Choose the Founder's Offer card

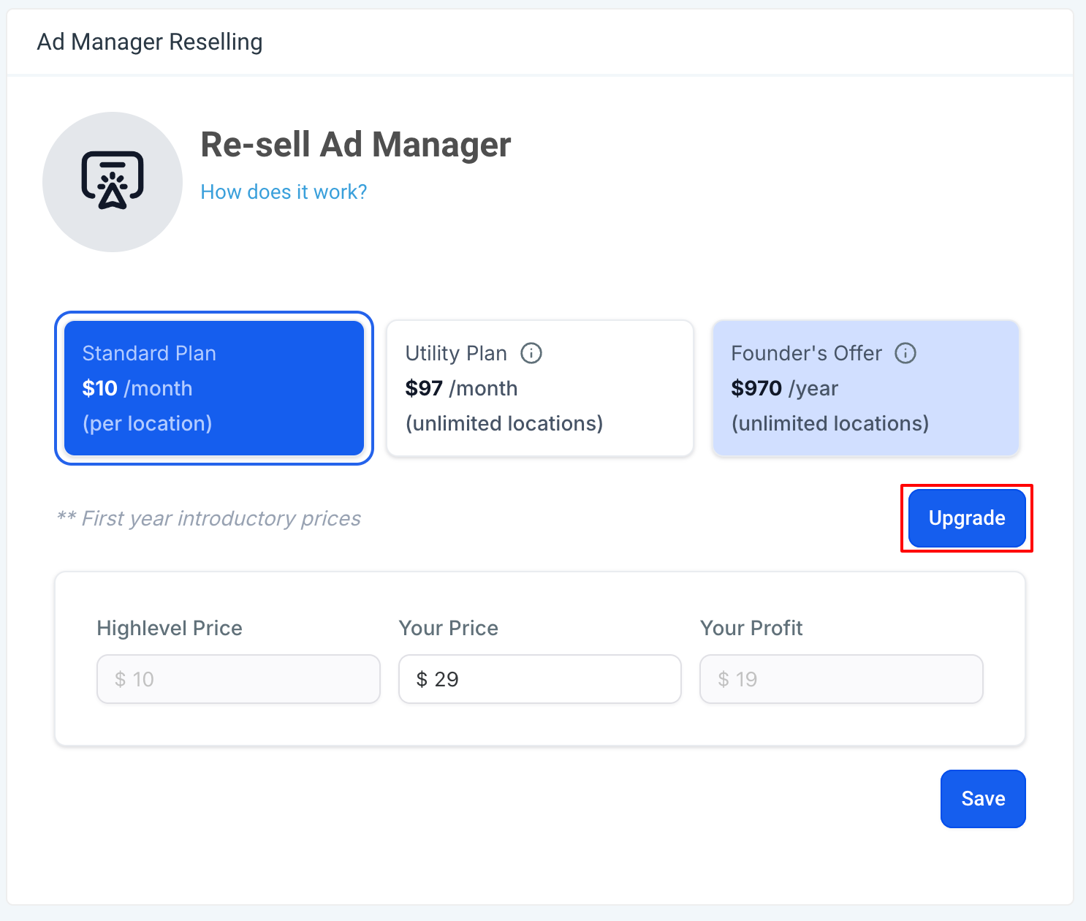coord(866,388)
